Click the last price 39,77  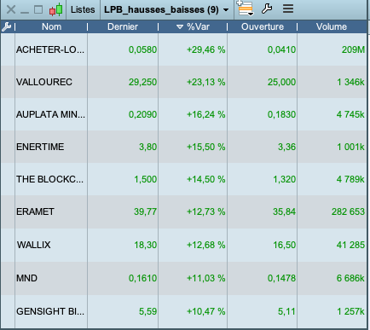coord(145,211)
